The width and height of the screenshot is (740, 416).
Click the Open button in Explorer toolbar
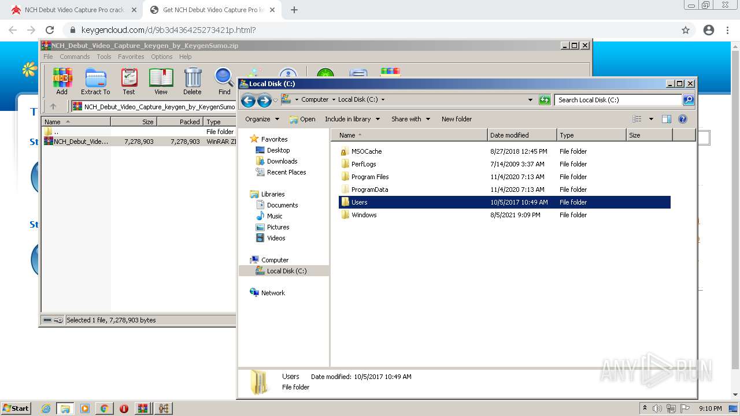(302, 119)
